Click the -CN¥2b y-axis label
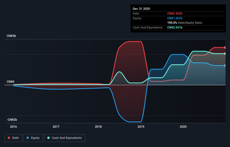Image resolution: width=230 pixels, height=147 pixels. [x=12, y=120]
